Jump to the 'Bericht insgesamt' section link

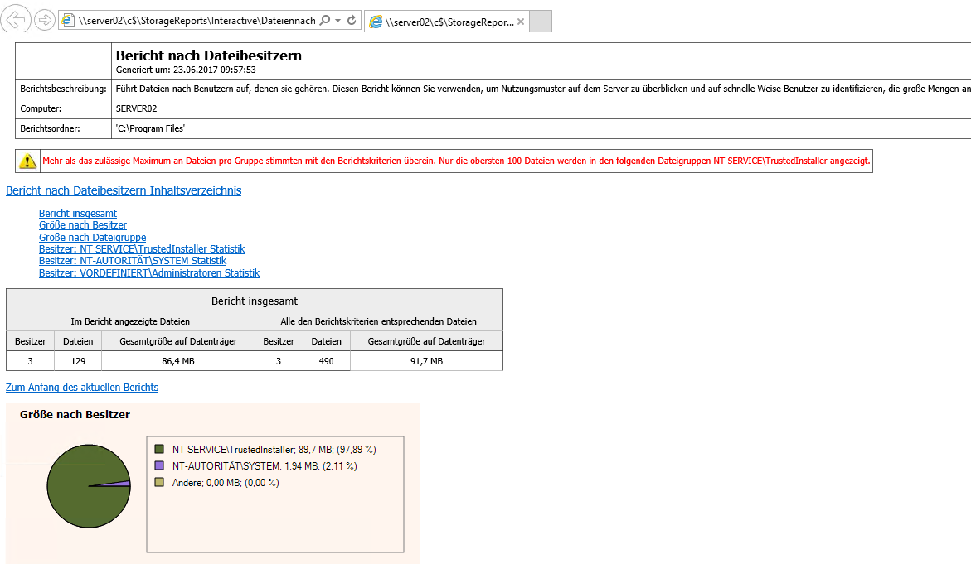[78, 214]
